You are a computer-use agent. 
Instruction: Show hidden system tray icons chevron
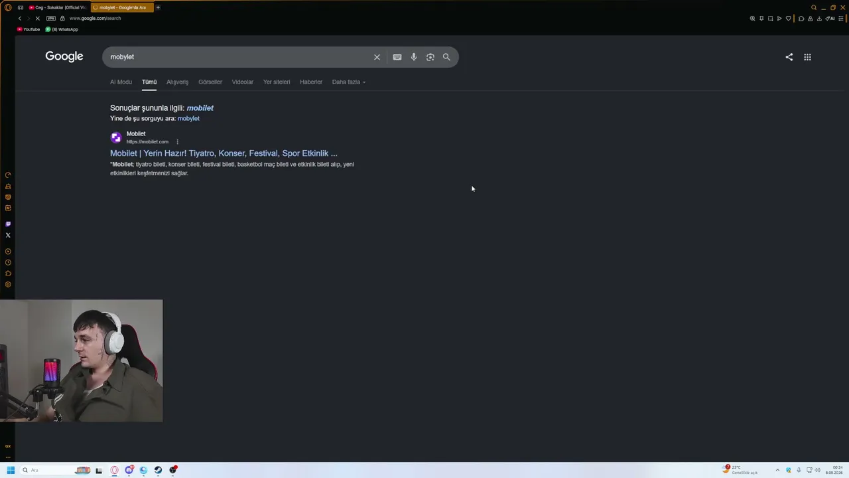(x=777, y=470)
